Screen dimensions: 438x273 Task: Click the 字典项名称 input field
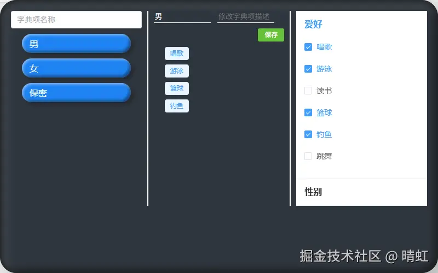[76, 20]
